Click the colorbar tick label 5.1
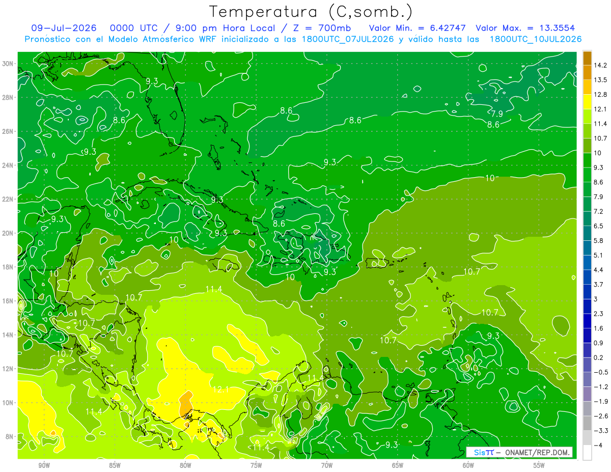The width and height of the screenshot is (611, 472). (x=599, y=255)
